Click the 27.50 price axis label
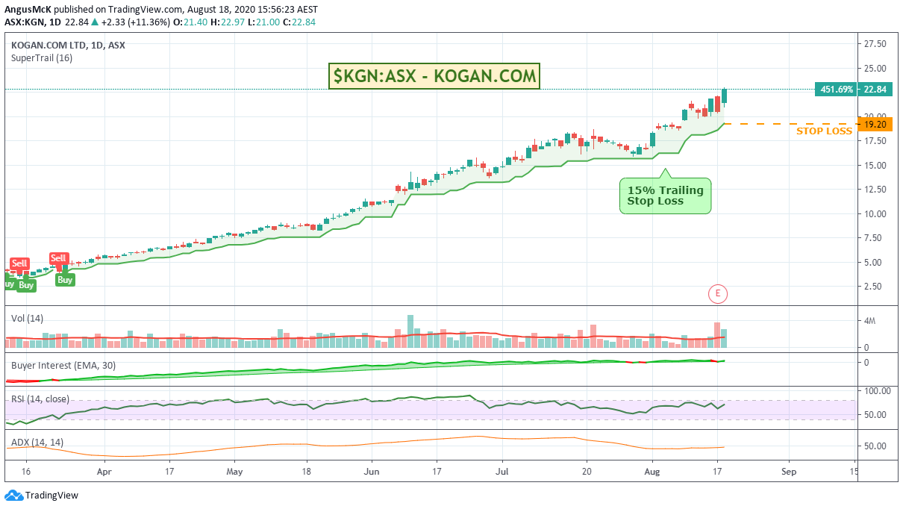903x509 pixels. pos(875,44)
